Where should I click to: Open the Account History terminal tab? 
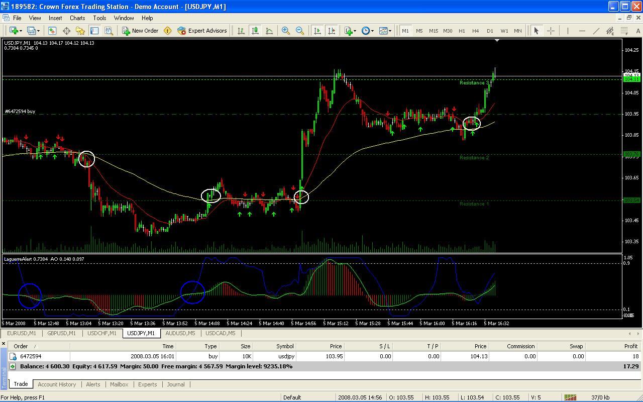(57, 384)
